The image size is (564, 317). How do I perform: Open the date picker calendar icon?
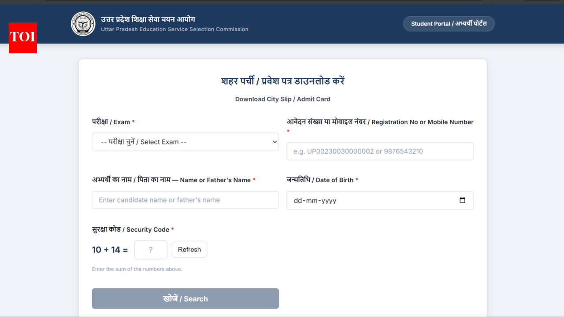463,200
